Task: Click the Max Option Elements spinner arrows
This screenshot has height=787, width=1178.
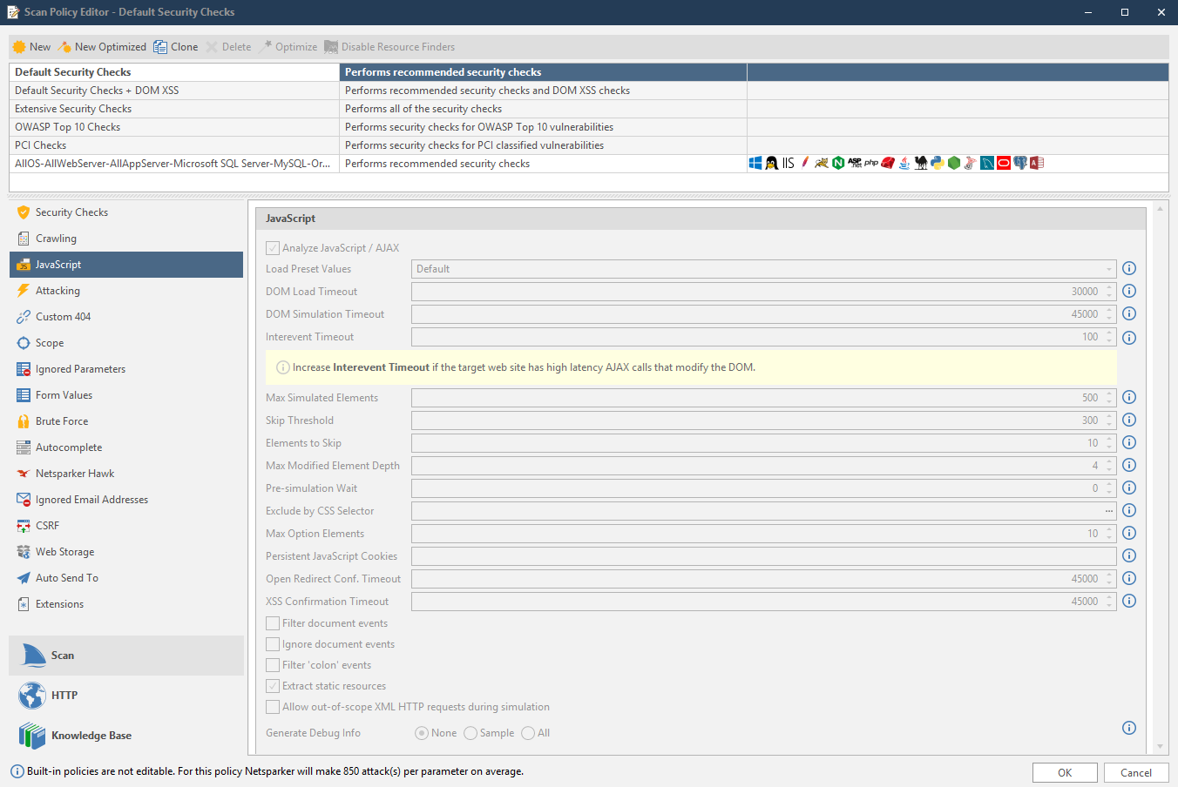Action: 1109,534
